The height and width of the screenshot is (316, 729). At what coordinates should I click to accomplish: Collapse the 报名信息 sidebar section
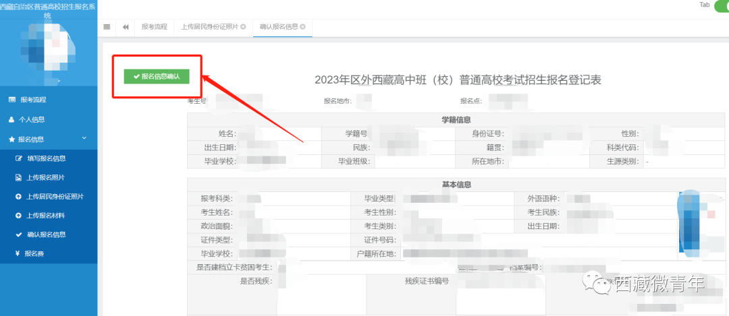pos(84,139)
